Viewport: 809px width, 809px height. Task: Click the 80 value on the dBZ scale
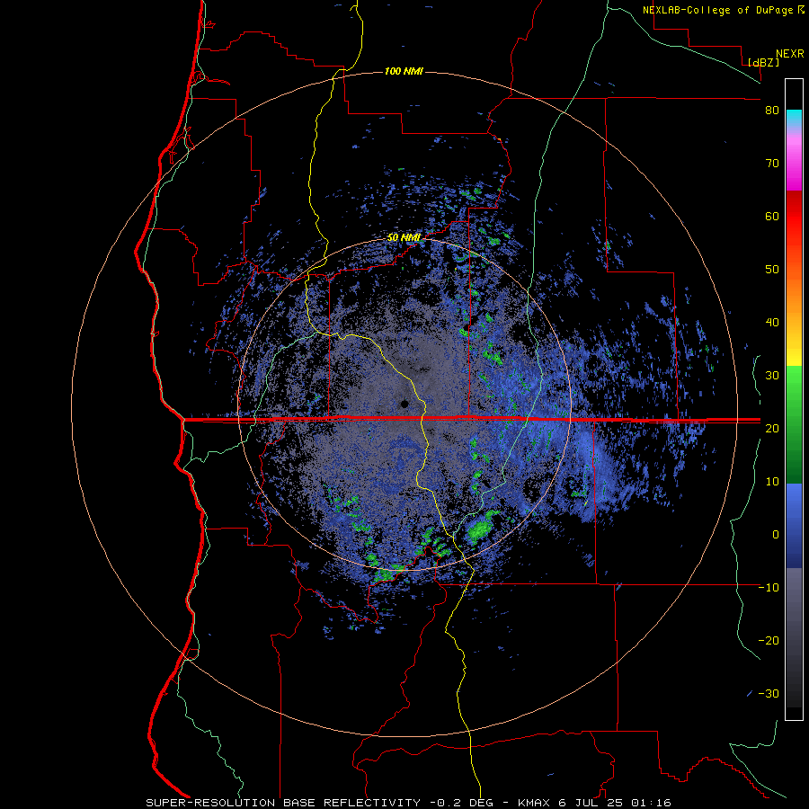tap(772, 111)
